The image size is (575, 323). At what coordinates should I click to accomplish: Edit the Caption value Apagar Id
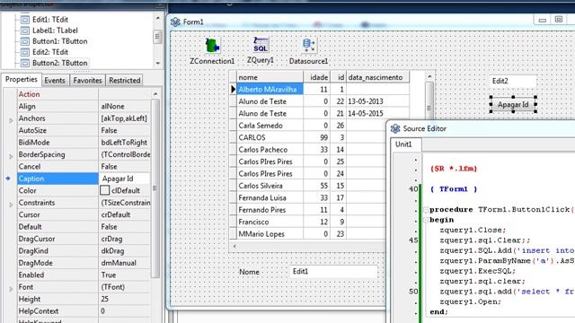point(124,179)
